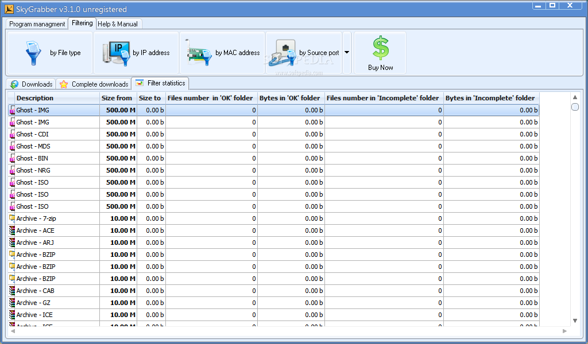Open the filter by IP address computer icon

coord(117,53)
